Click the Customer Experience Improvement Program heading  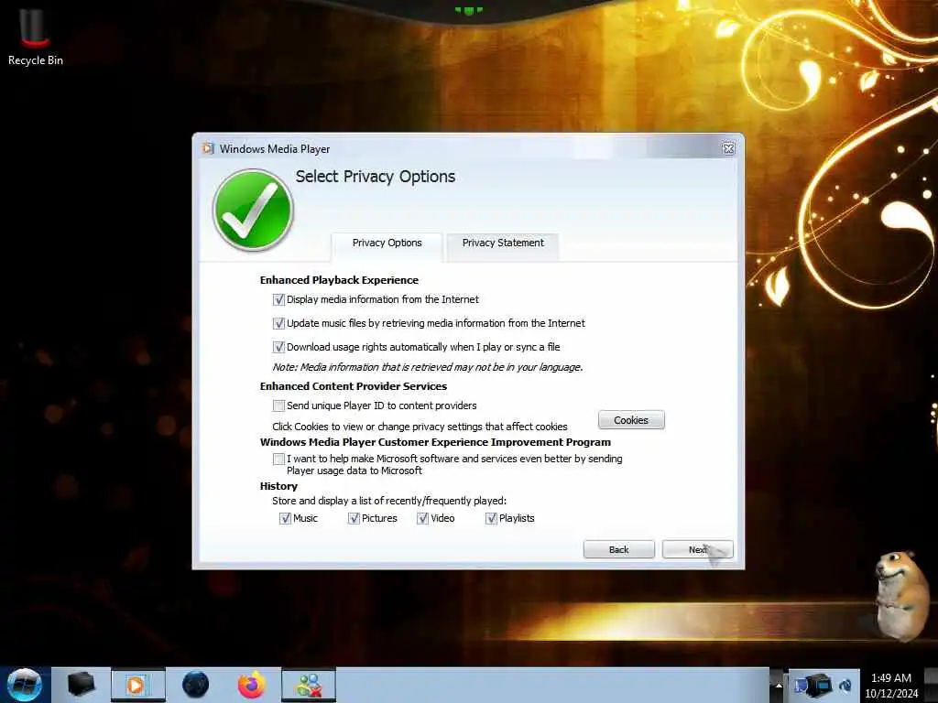435,442
